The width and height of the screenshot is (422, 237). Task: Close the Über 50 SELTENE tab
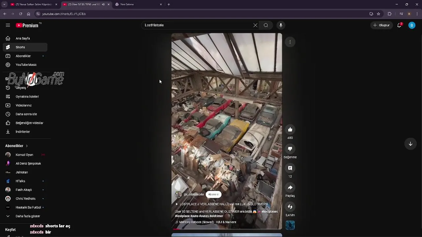click(x=108, y=5)
